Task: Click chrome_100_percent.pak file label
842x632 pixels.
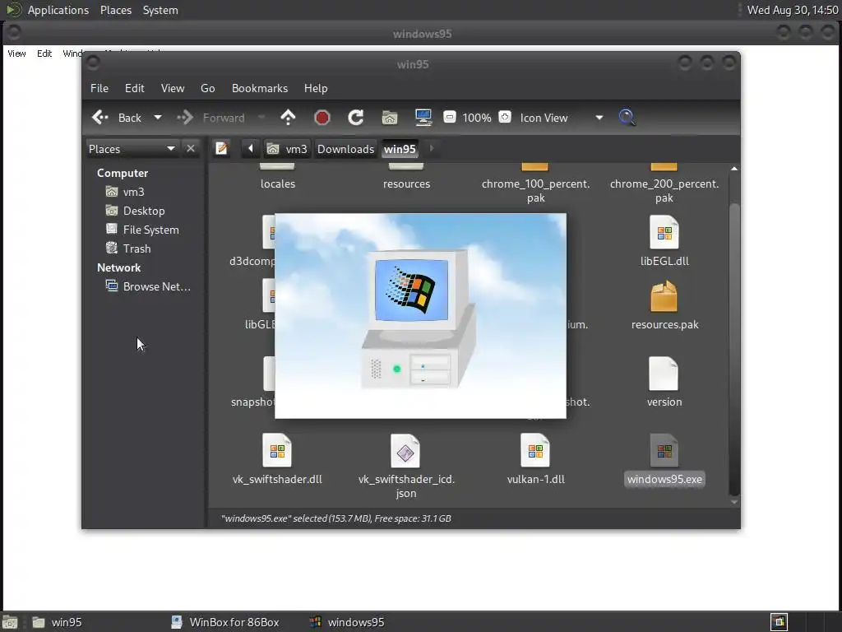Action: point(535,191)
